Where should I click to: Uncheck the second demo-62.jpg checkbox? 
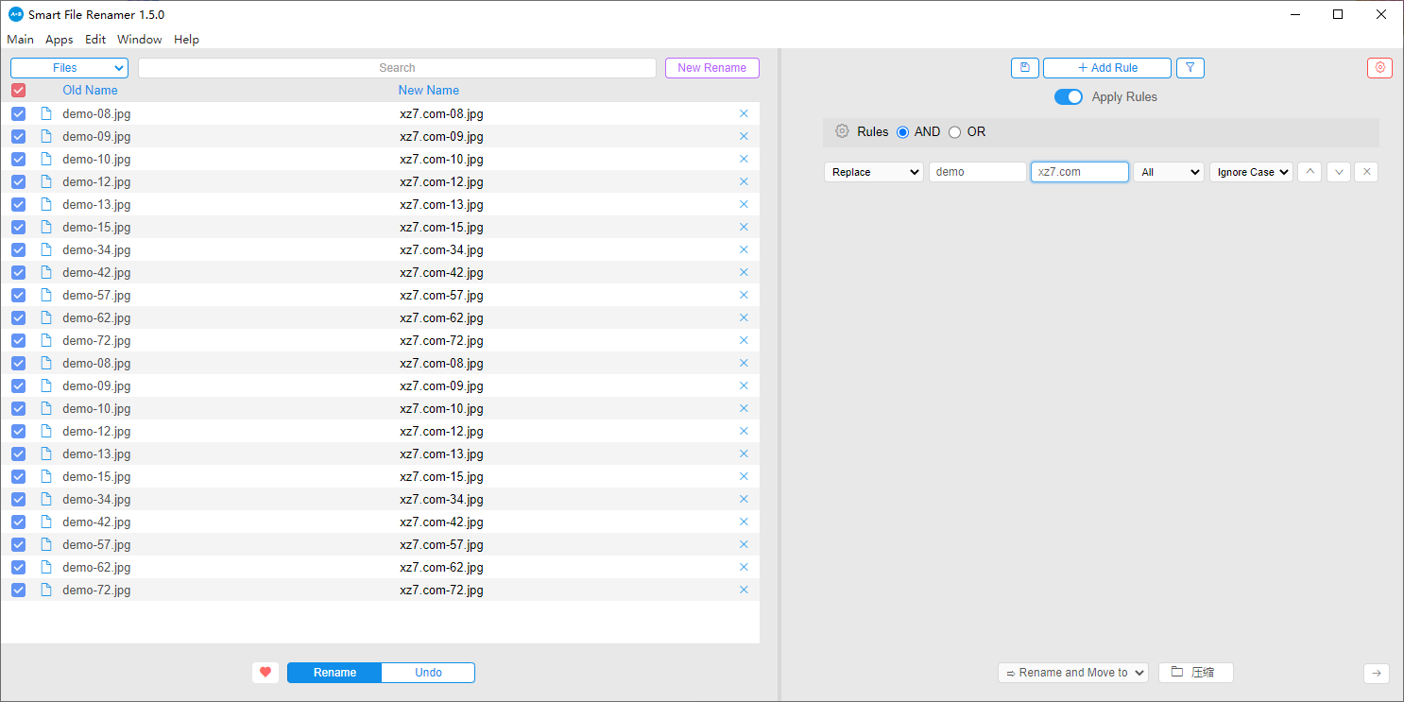[18, 567]
